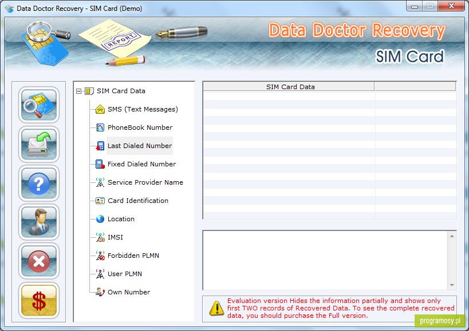Screen dimensions: 469x331
Task: Select the IMSI entry in tree
Action: pyautogui.click(x=115, y=237)
